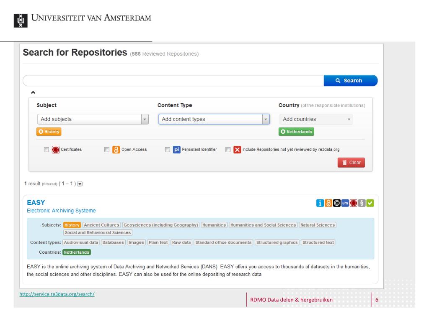Screen dimensions: 429x321
Task: Select the Ancient Cultures subject tag
Action: 101,225
